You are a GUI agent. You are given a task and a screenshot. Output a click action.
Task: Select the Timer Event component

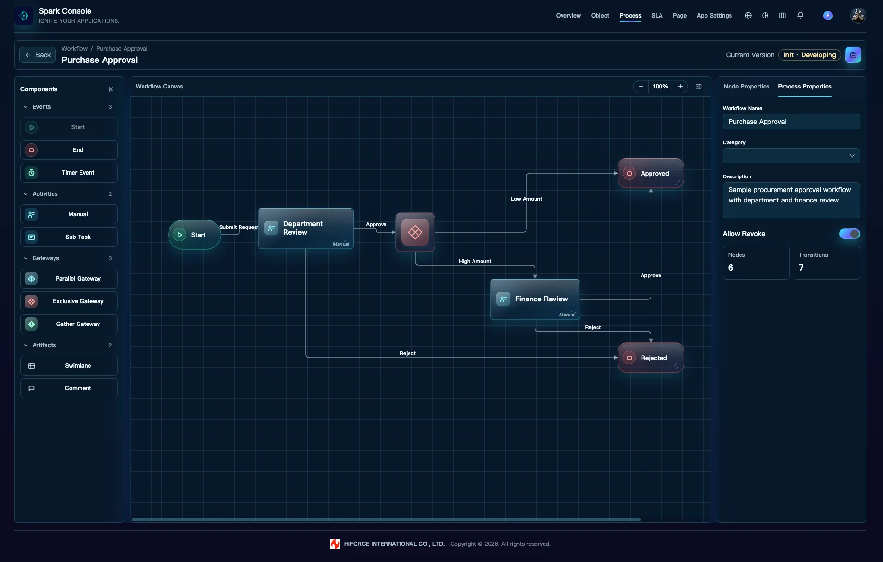tap(69, 173)
